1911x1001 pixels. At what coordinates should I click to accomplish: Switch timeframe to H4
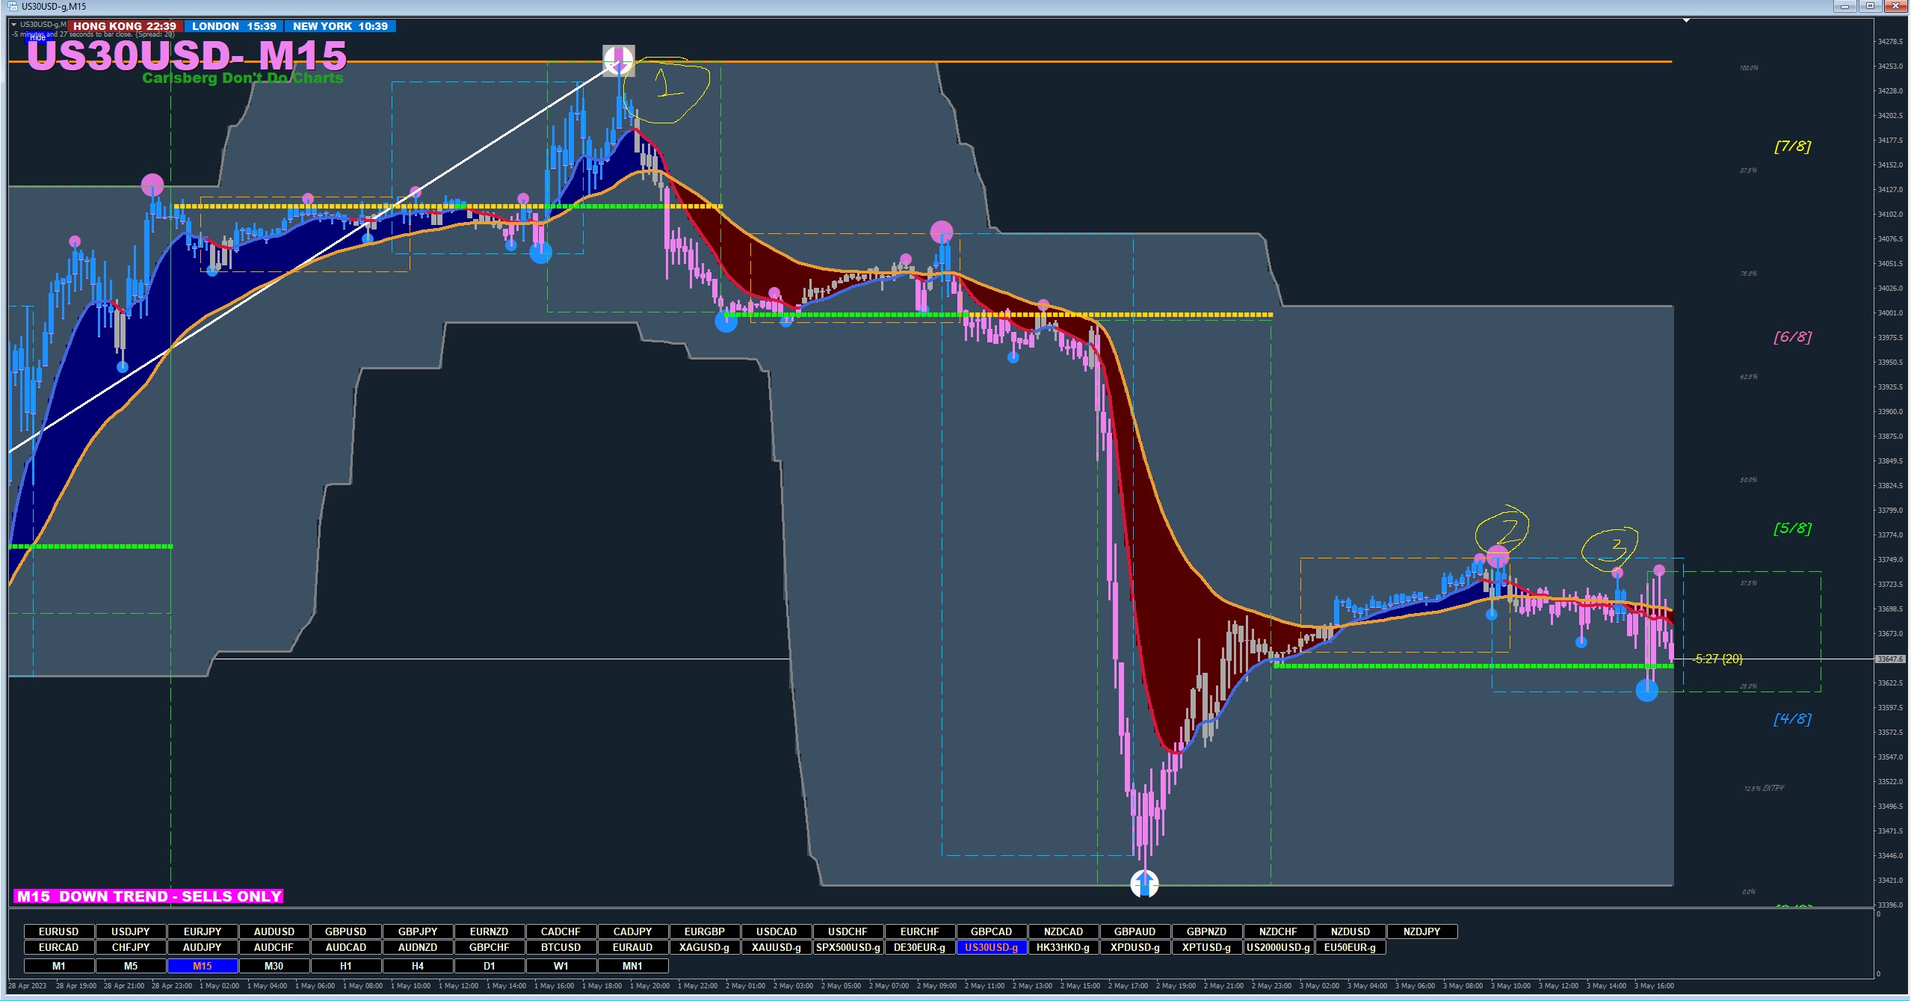tap(417, 966)
